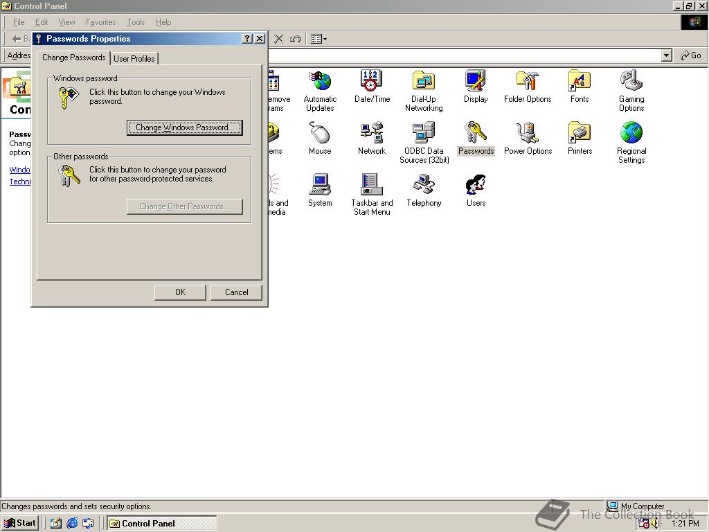Click the Control Panel taskbar button
The height and width of the screenshot is (532, 709).
pos(162,524)
